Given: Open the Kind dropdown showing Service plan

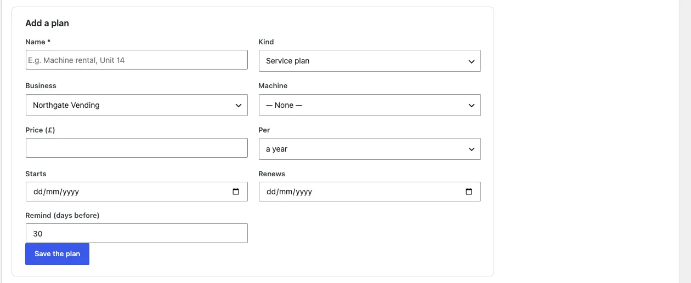Looking at the screenshot, I should 370,61.
